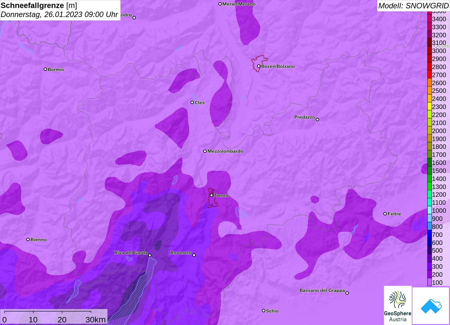The width and height of the screenshot is (450, 325).
Task: Click the Schio location dot
Action: tap(264, 311)
